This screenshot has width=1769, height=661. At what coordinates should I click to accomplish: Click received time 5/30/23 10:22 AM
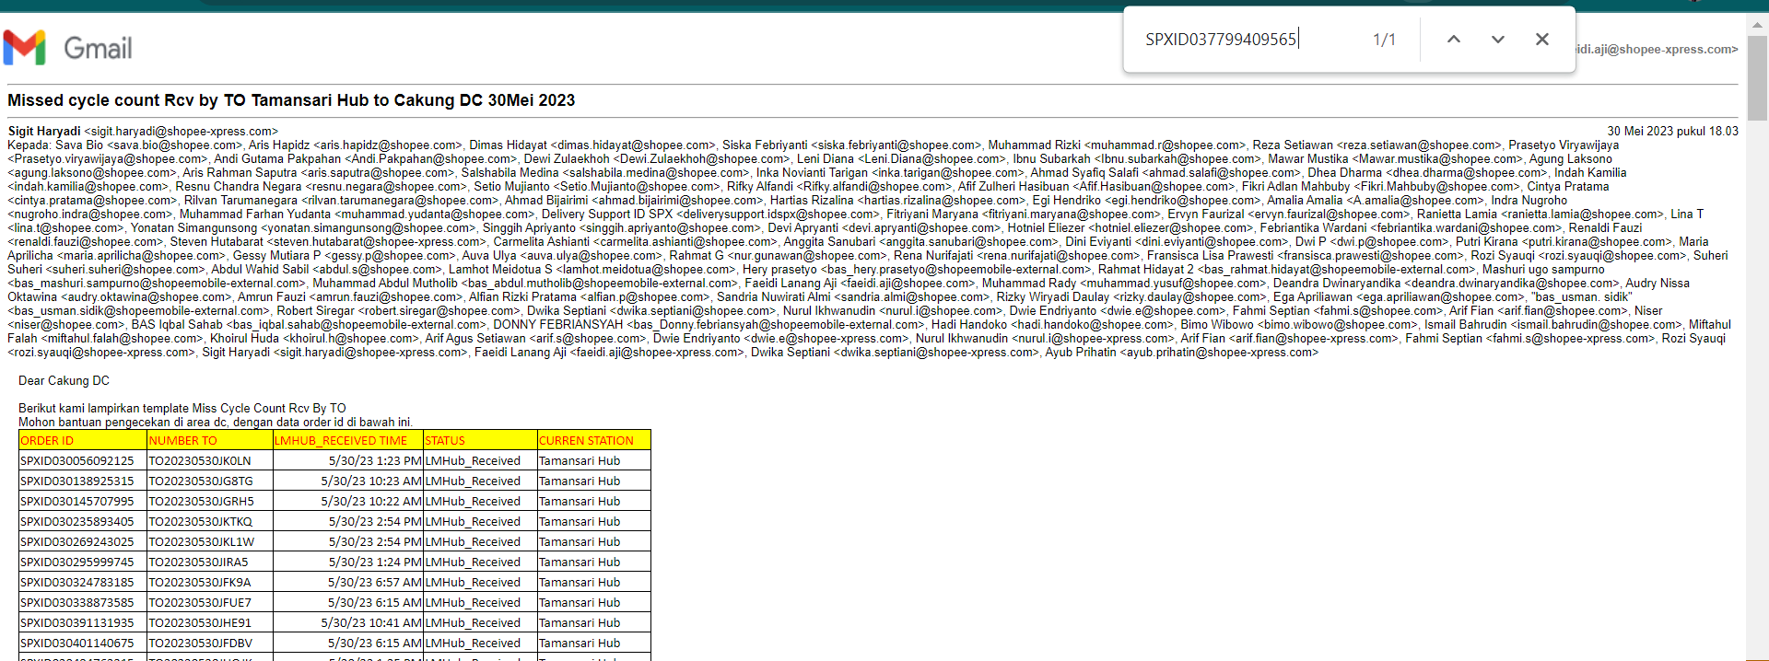pyautogui.click(x=371, y=502)
